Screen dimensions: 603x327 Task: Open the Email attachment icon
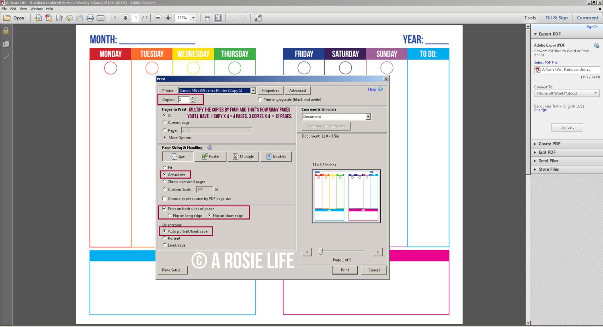[100, 18]
